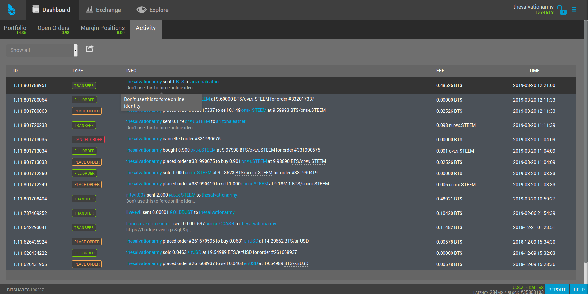Click thesalvationarmy link in the 1.11.801708404 transfer
This screenshot has width=588, height=294.
click(x=219, y=195)
